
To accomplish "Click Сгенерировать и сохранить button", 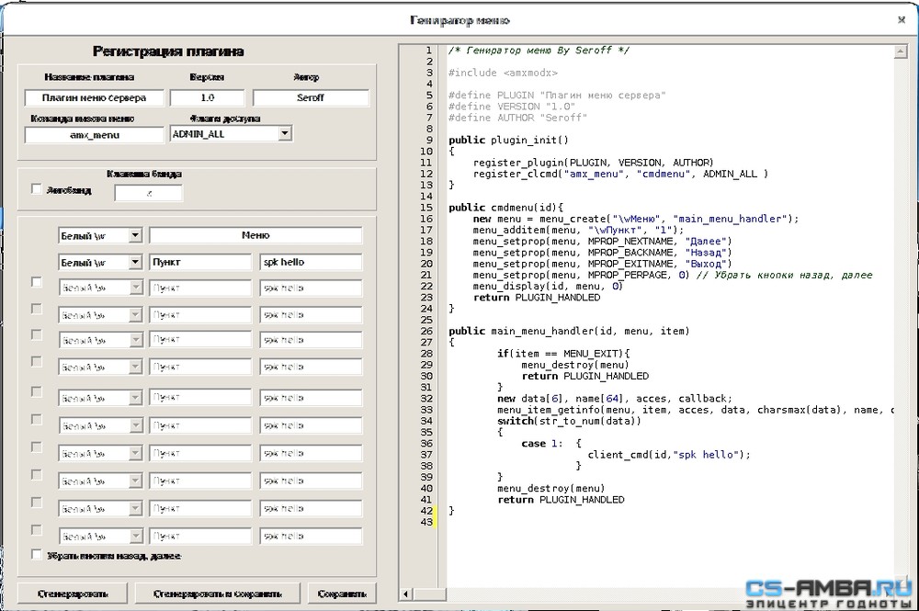I will coord(218,594).
